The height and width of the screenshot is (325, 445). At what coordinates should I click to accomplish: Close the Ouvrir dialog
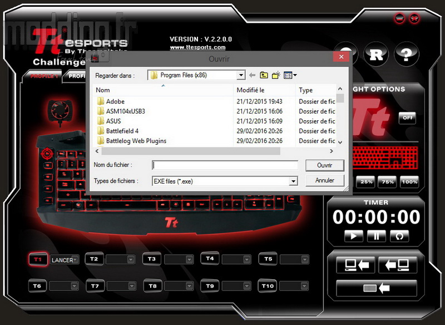[x=341, y=57]
